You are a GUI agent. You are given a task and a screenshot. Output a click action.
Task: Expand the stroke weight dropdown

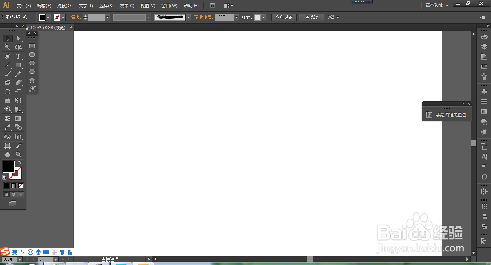(107, 17)
